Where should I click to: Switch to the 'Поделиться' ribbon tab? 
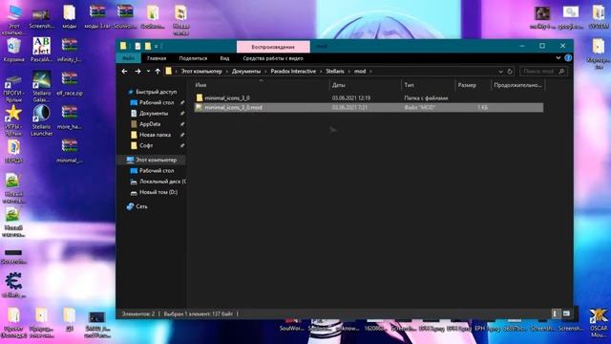coord(193,58)
